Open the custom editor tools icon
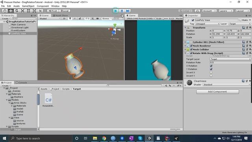Screen dimensions: 252x142 (x=40, y=11)
